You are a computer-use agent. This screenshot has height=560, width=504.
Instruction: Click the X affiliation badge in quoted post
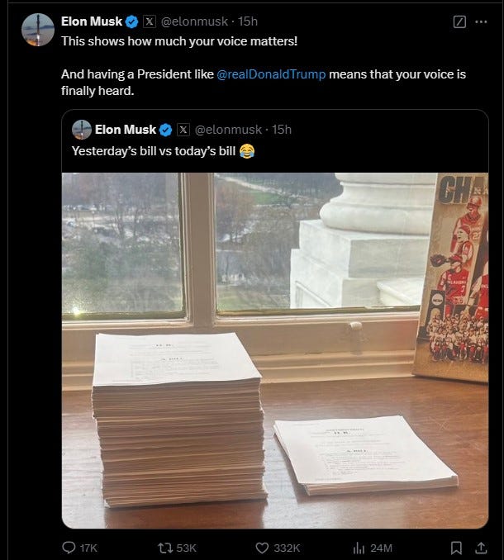183,130
